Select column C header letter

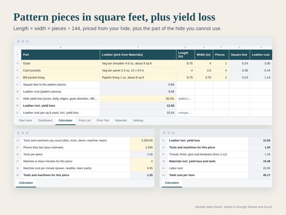pos(138,47)
